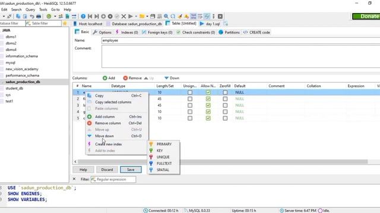This screenshot has height=213, width=380.
Task: Click the blue FULLTEXT key icon
Action: point(151,163)
